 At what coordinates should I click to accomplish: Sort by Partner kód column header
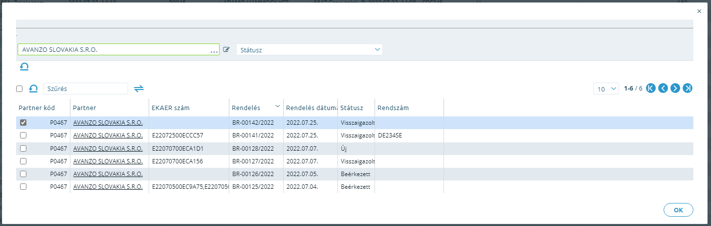[x=37, y=108]
